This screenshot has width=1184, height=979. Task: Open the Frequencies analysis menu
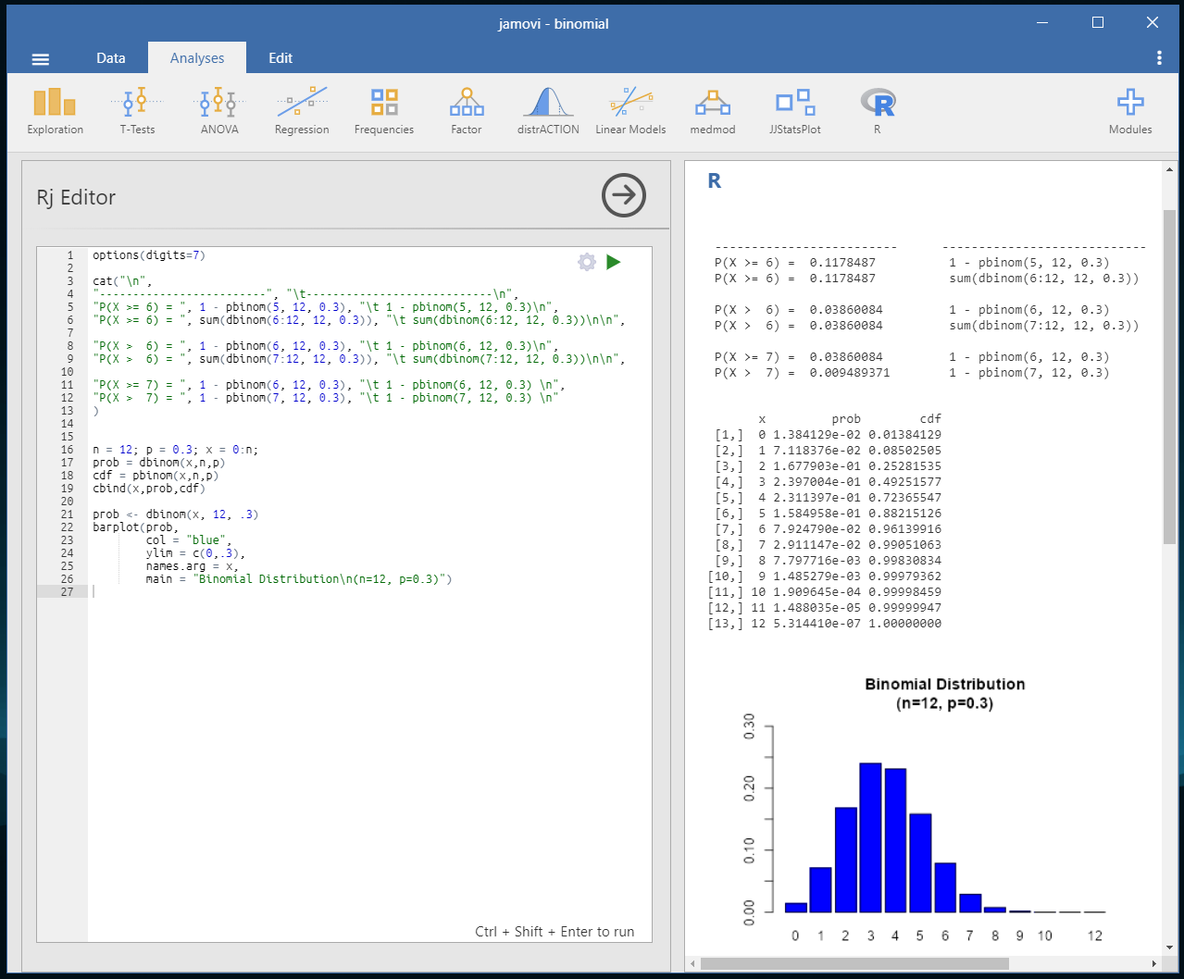point(384,111)
